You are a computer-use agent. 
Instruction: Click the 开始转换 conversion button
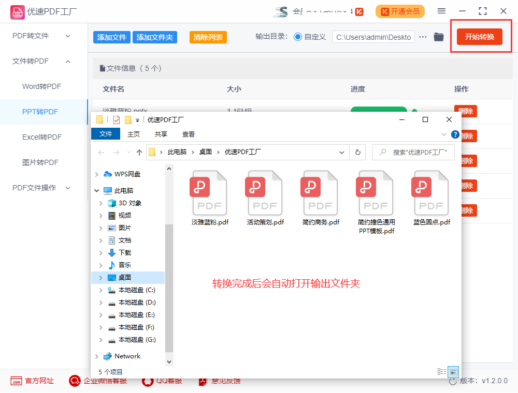[481, 37]
